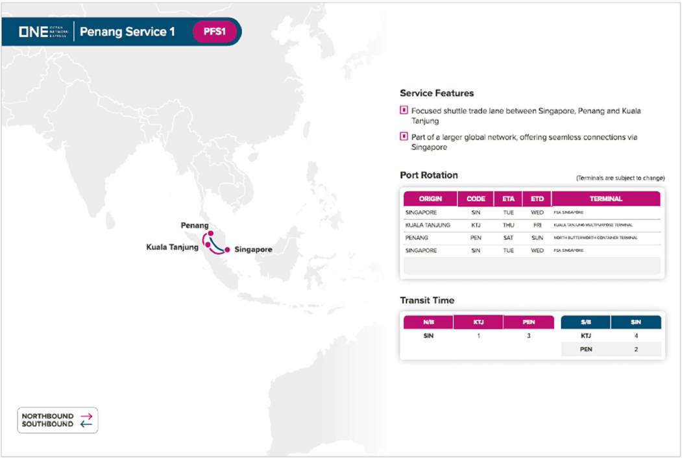Viewport: 682px width, 458px height.
Task: Click the ETA column header
Action: [x=507, y=199]
